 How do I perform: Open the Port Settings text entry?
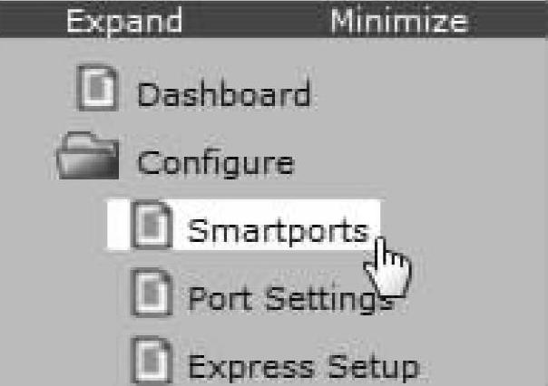coord(292,298)
